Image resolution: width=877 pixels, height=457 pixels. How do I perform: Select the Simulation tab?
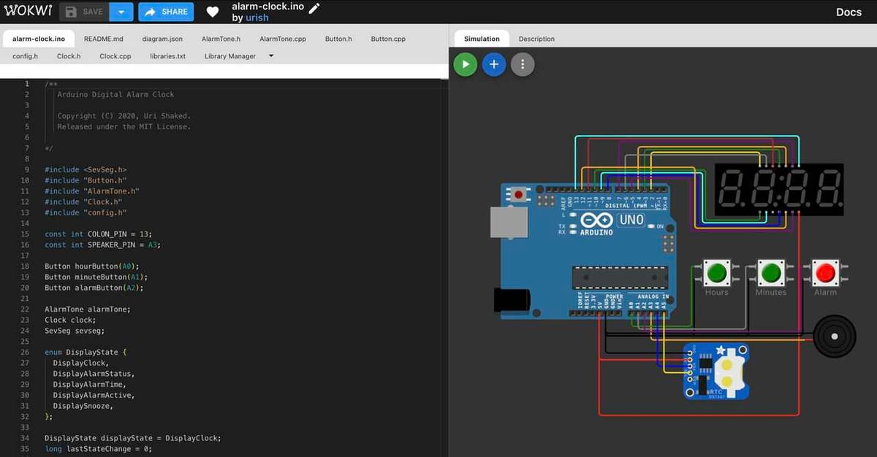coord(482,39)
